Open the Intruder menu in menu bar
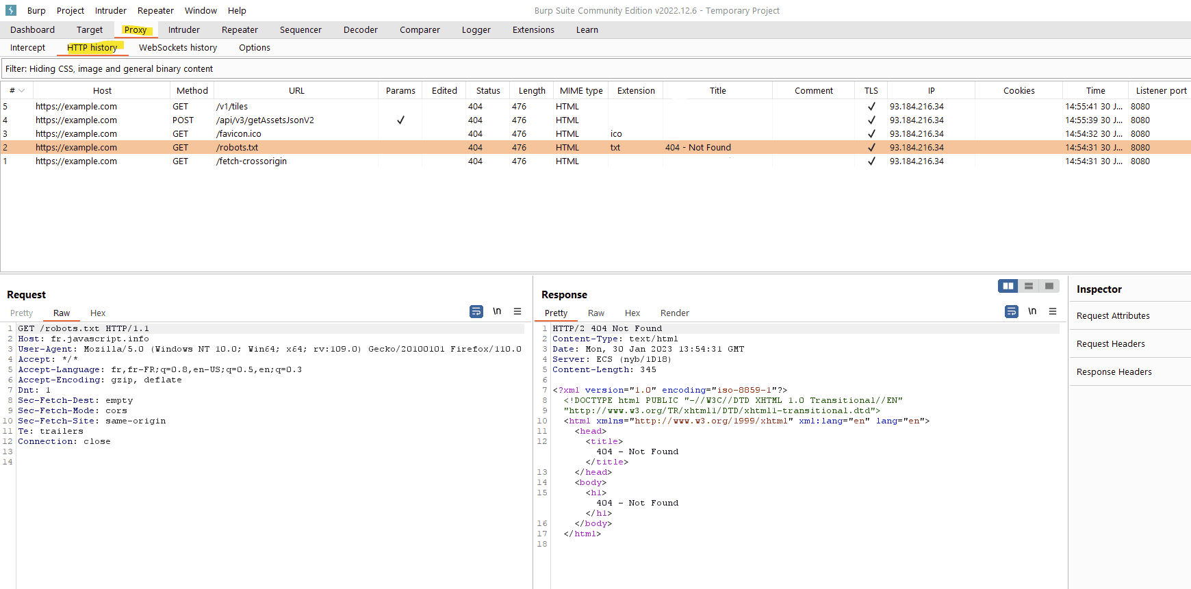Viewport: 1191px width, 589px height. coord(111,11)
